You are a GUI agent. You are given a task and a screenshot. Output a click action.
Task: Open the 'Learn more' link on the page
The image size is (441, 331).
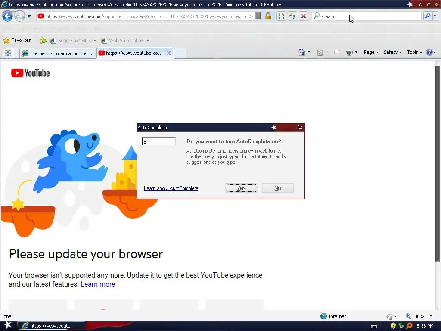(98, 284)
